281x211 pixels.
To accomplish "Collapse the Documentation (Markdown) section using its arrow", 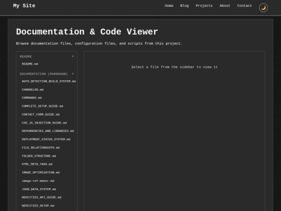I will click(x=73, y=74).
